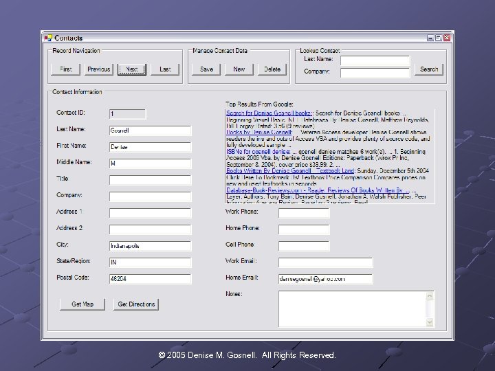Viewport: 495px width, 371px height.
Task: Minimize the Contacts window
Action: 430,38
